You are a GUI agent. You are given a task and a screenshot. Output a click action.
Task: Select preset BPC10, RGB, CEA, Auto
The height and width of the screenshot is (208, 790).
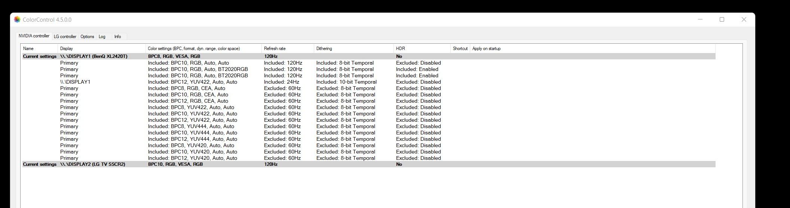[368, 94]
